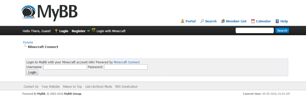306x100 pixels.
Task: Click the Calendar icon
Action: [x=253, y=21]
